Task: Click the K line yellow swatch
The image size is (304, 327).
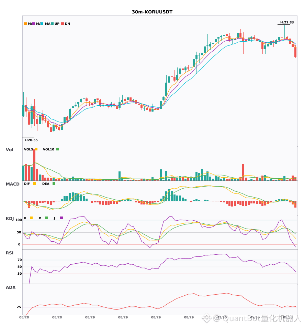Action: [31, 218]
